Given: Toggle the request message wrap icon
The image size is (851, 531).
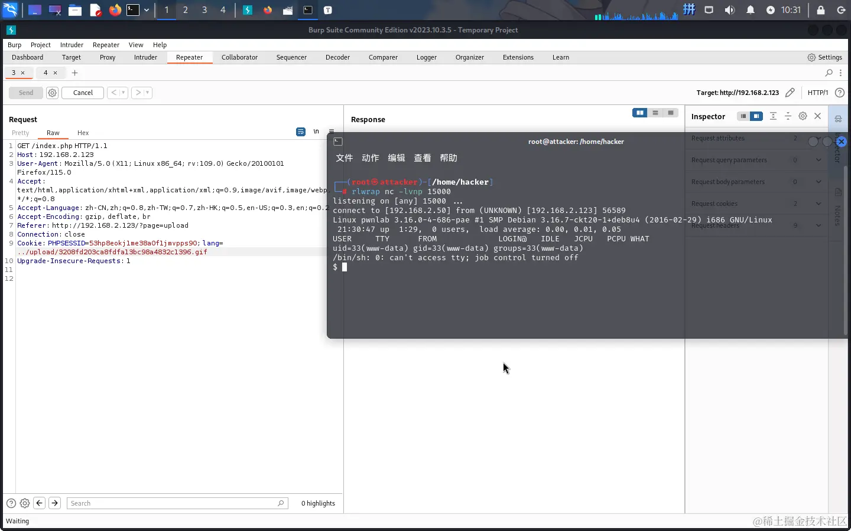Looking at the screenshot, I should [301, 132].
